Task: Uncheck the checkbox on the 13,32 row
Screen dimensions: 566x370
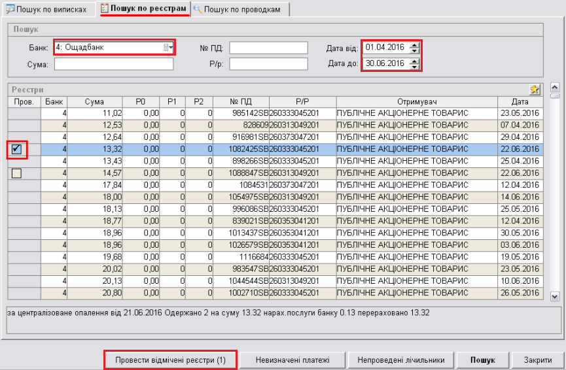Action: pyautogui.click(x=17, y=149)
